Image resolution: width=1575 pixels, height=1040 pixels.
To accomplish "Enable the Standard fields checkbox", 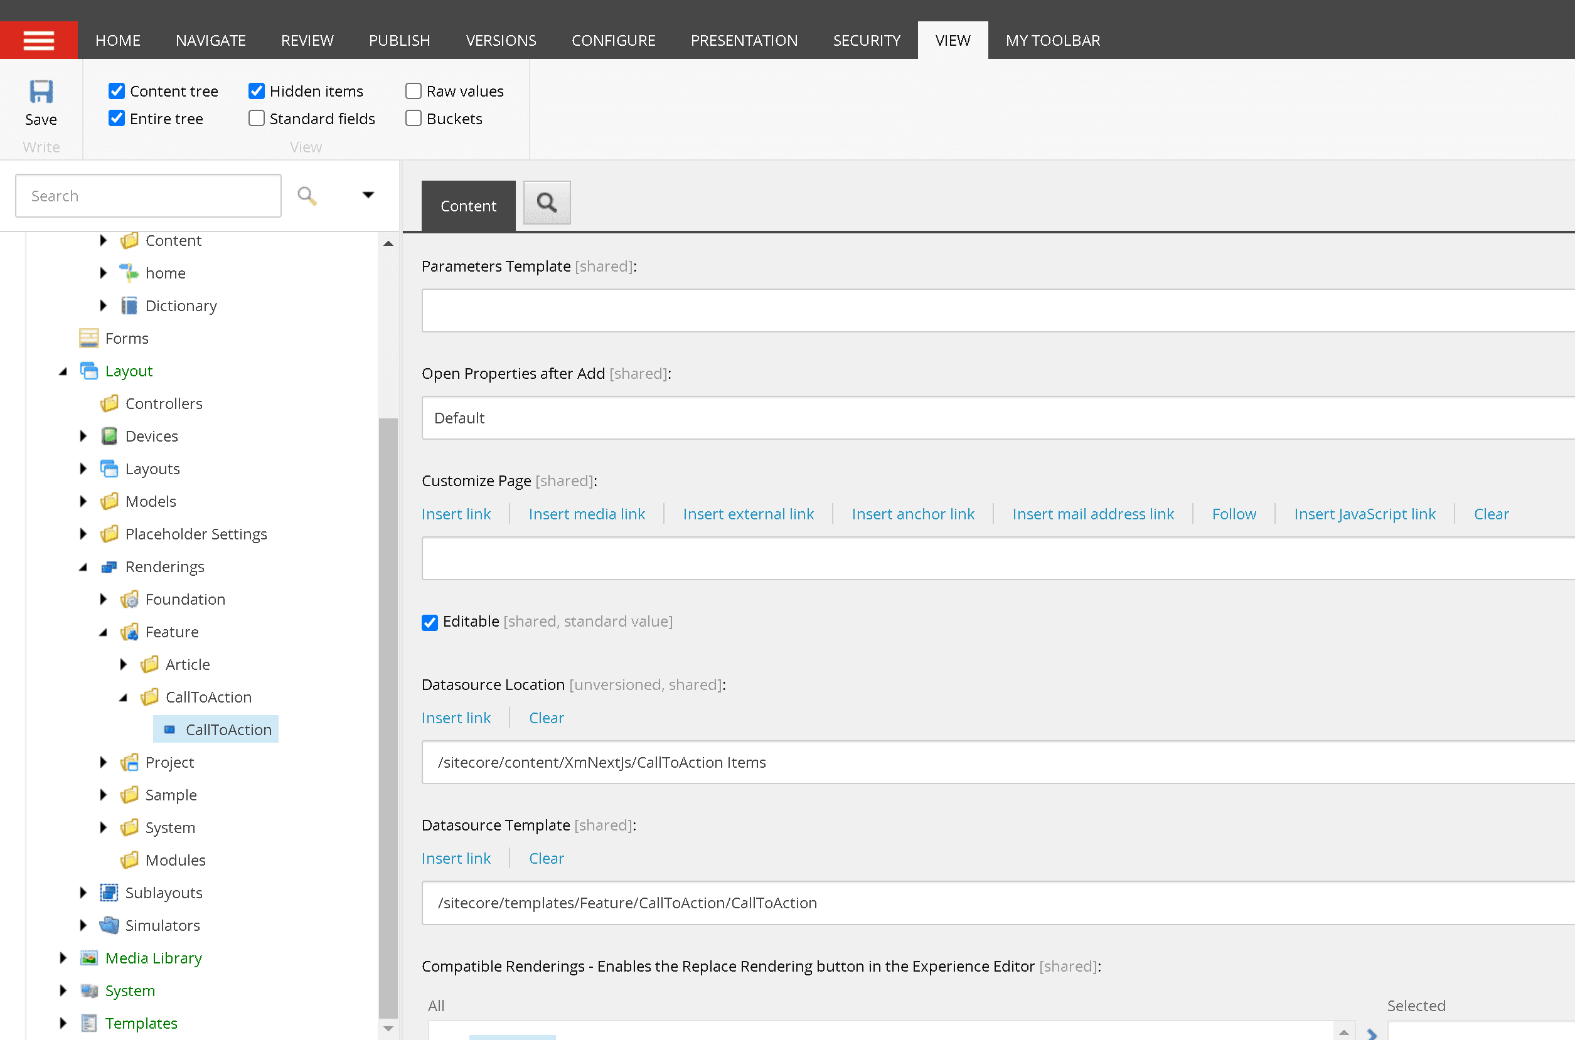I will 257,117.
